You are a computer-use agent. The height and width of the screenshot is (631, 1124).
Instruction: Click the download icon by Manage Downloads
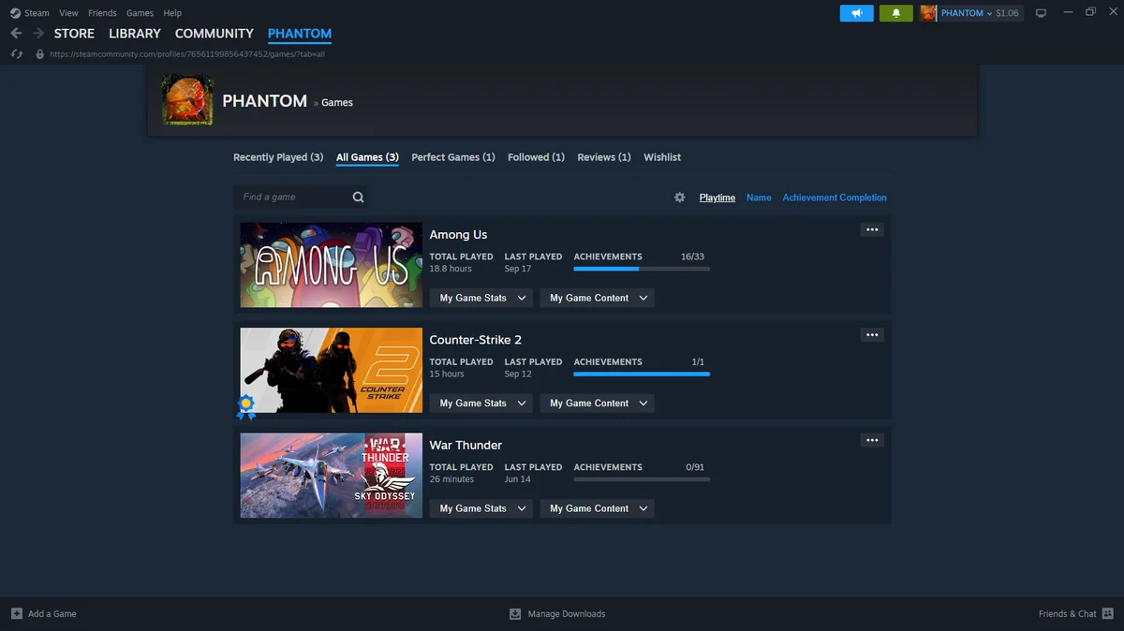(x=515, y=614)
